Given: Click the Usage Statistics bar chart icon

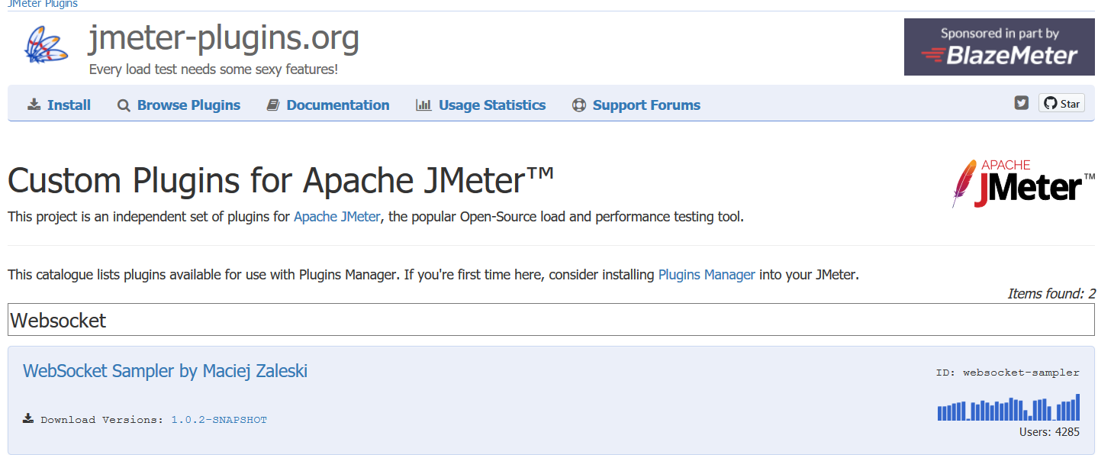Looking at the screenshot, I should click(x=423, y=105).
